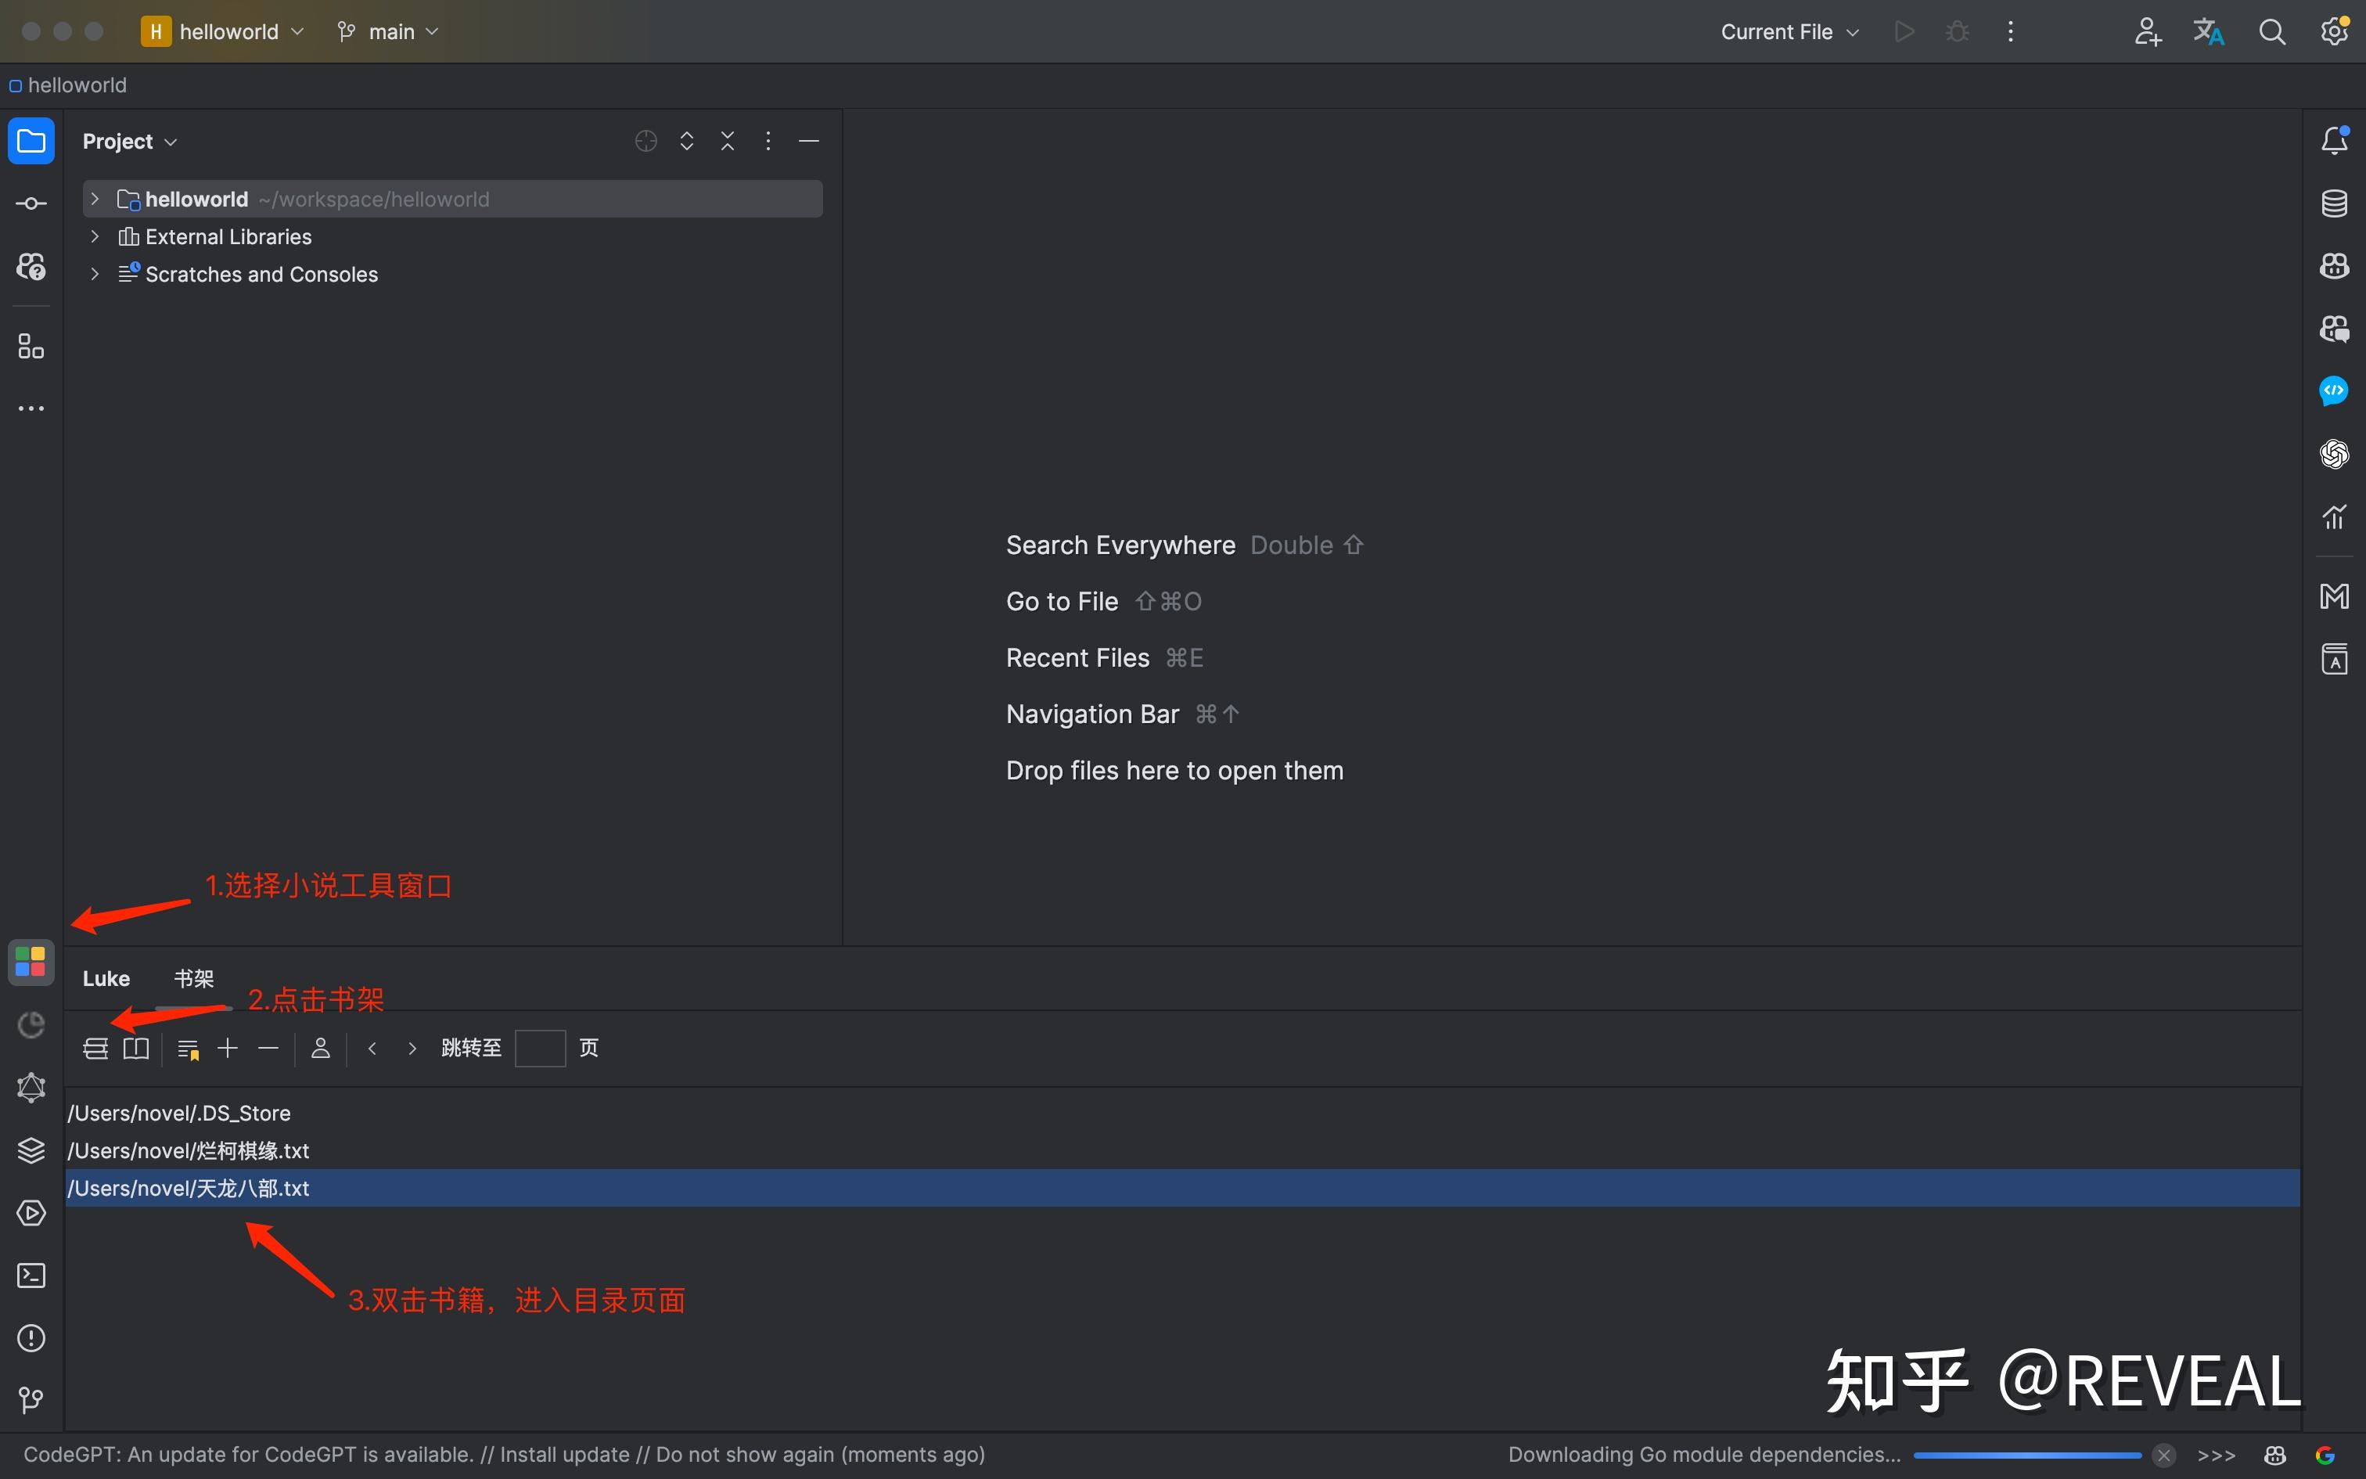This screenshot has width=2366, height=1479.
Task: Open the Database tool window
Action: (2334, 203)
